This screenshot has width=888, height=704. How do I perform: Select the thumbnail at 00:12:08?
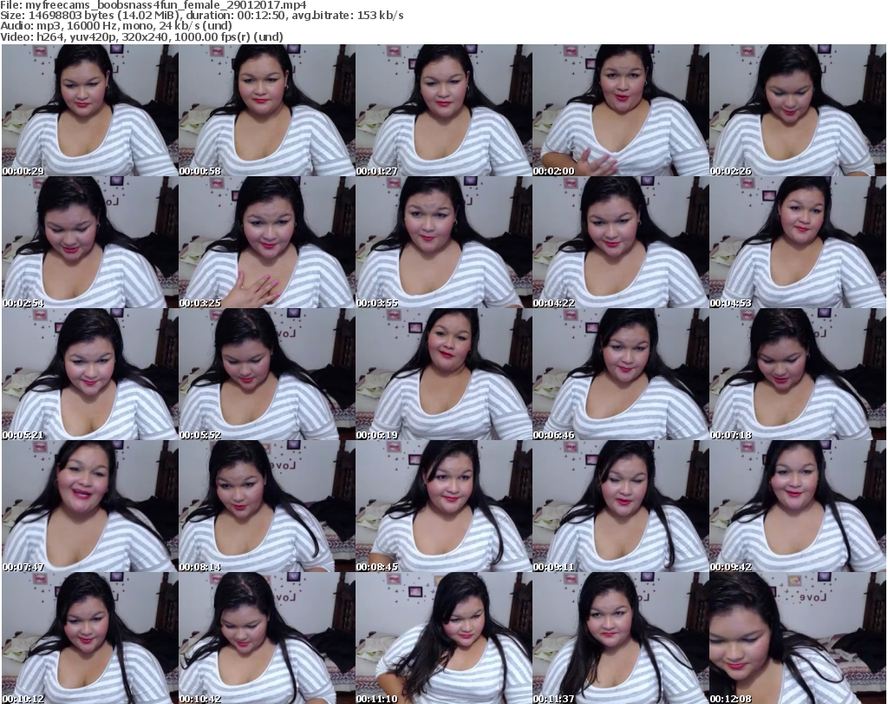pyautogui.click(x=798, y=638)
